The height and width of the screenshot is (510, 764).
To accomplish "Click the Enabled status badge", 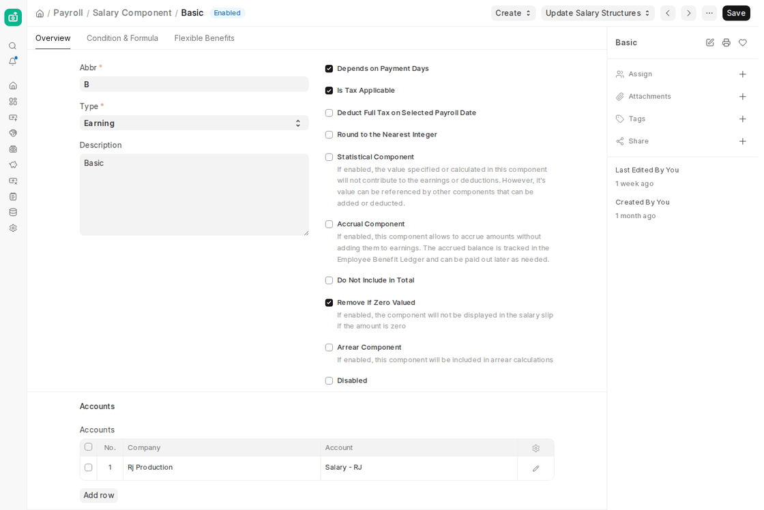I will [227, 13].
